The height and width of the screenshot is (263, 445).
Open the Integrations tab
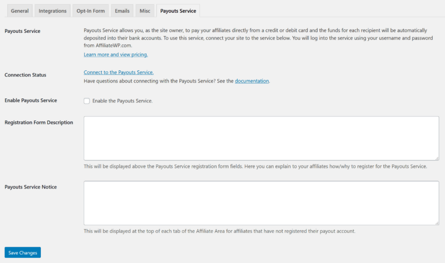coord(52,10)
